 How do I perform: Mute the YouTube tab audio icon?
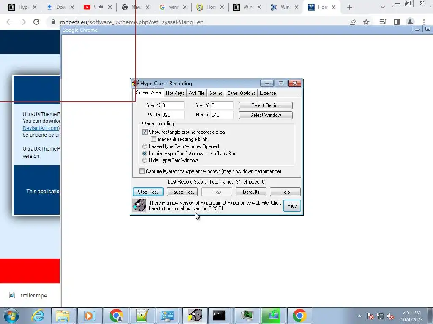[101, 7]
